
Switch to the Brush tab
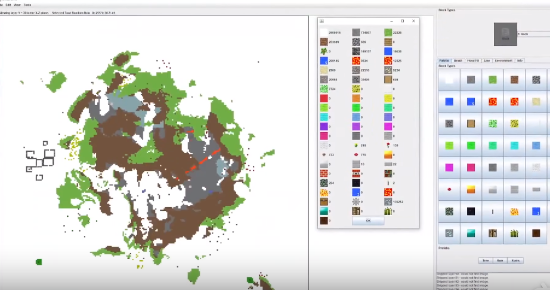(x=458, y=61)
